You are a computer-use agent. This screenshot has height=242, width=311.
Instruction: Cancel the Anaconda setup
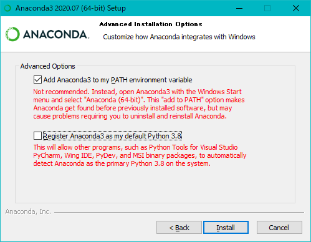pos(279,228)
